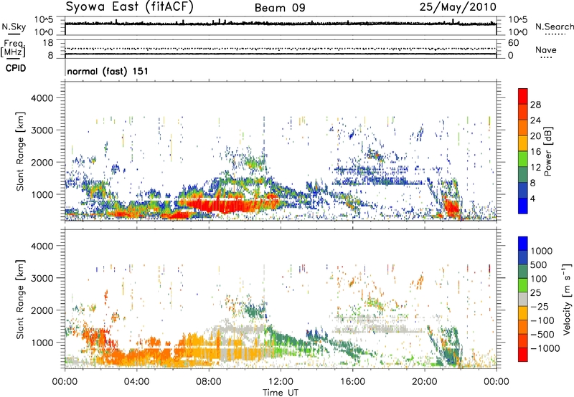Image resolution: width=574 pixels, height=397 pixels.
Task: Click the '08:00' time tick label
Action: [x=209, y=382]
